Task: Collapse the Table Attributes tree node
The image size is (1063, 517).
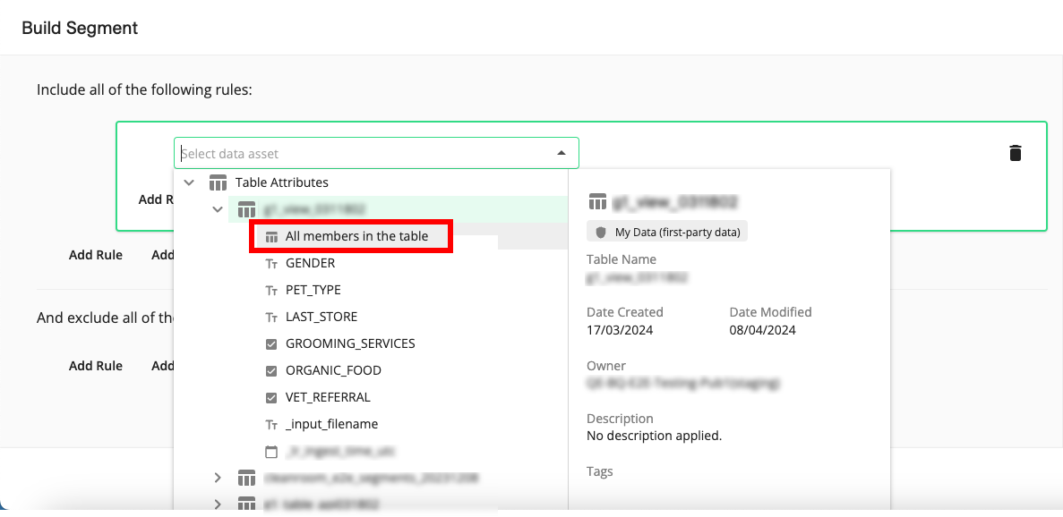Action: [189, 182]
